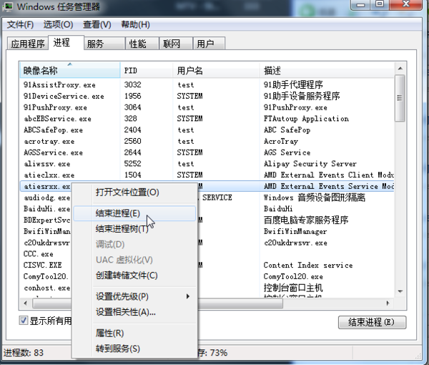The image size is (429, 365).
Task: Sort by 映像名称 column header
Action: pyautogui.click(x=70, y=70)
